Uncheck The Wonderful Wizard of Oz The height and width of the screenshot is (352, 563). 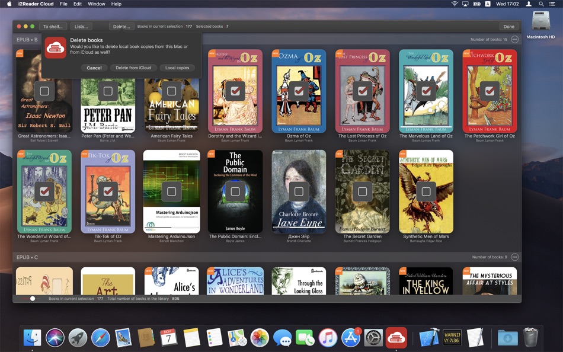pyautogui.click(x=44, y=191)
